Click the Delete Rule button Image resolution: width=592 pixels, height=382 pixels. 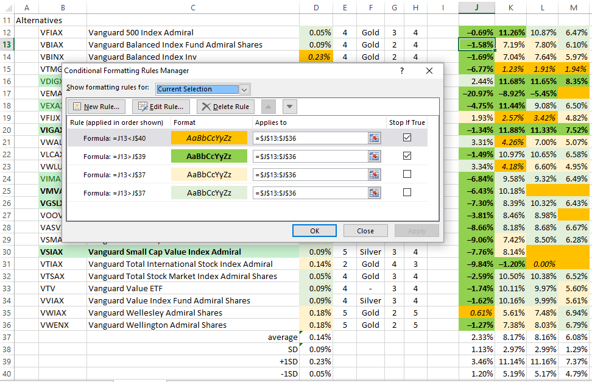coord(225,107)
